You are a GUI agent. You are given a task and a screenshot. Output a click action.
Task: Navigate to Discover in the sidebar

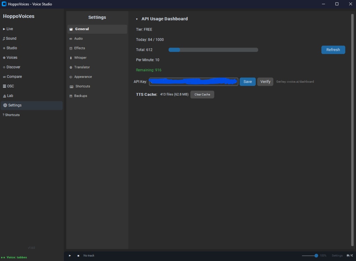pos(32,67)
